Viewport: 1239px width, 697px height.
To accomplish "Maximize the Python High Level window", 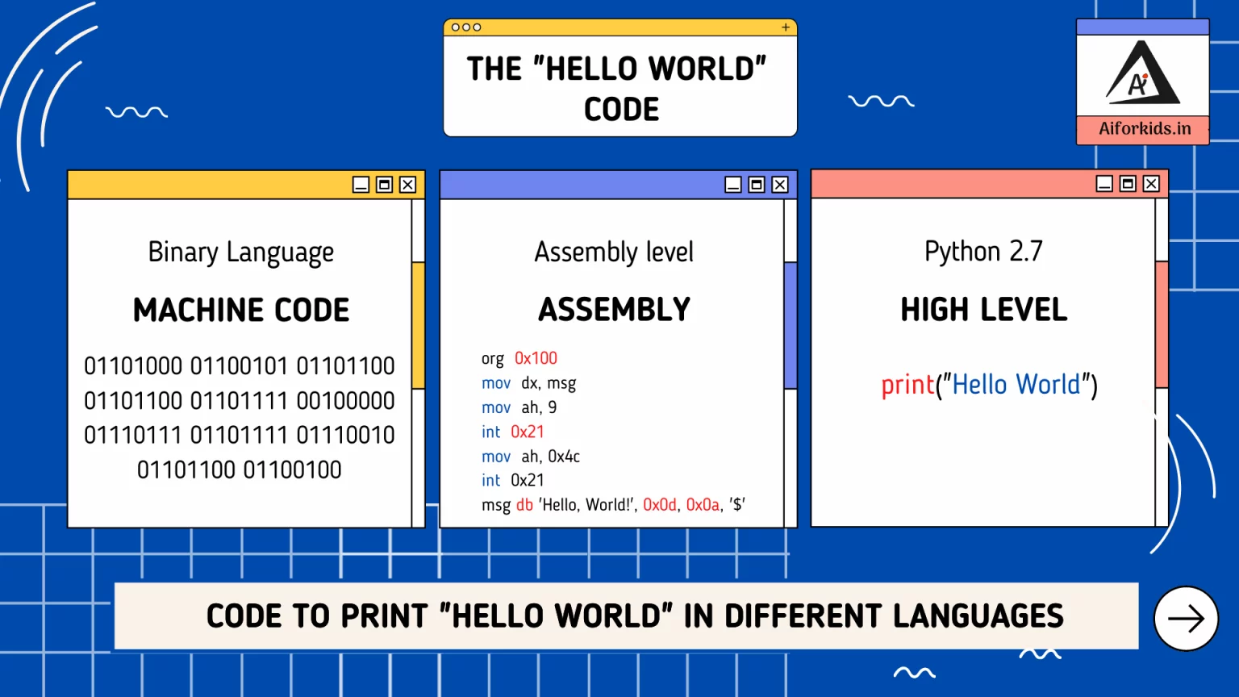I will [x=1128, y=184].
